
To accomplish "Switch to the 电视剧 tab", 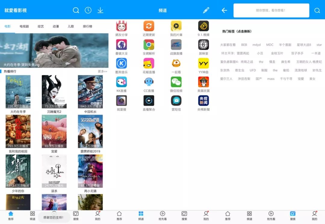I will coord(24,26).
